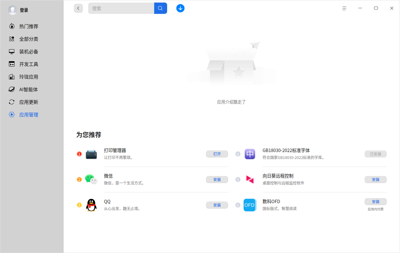The width and height of the screenshot is (400, 253).
Task: Click the planet icon beside AI智能体
Action: click(x=12, y=90)
